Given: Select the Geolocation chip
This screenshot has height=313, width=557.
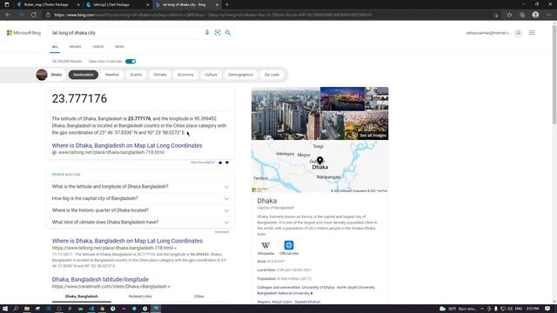Looking at the screenshot, I should click(x=84, y=75).
